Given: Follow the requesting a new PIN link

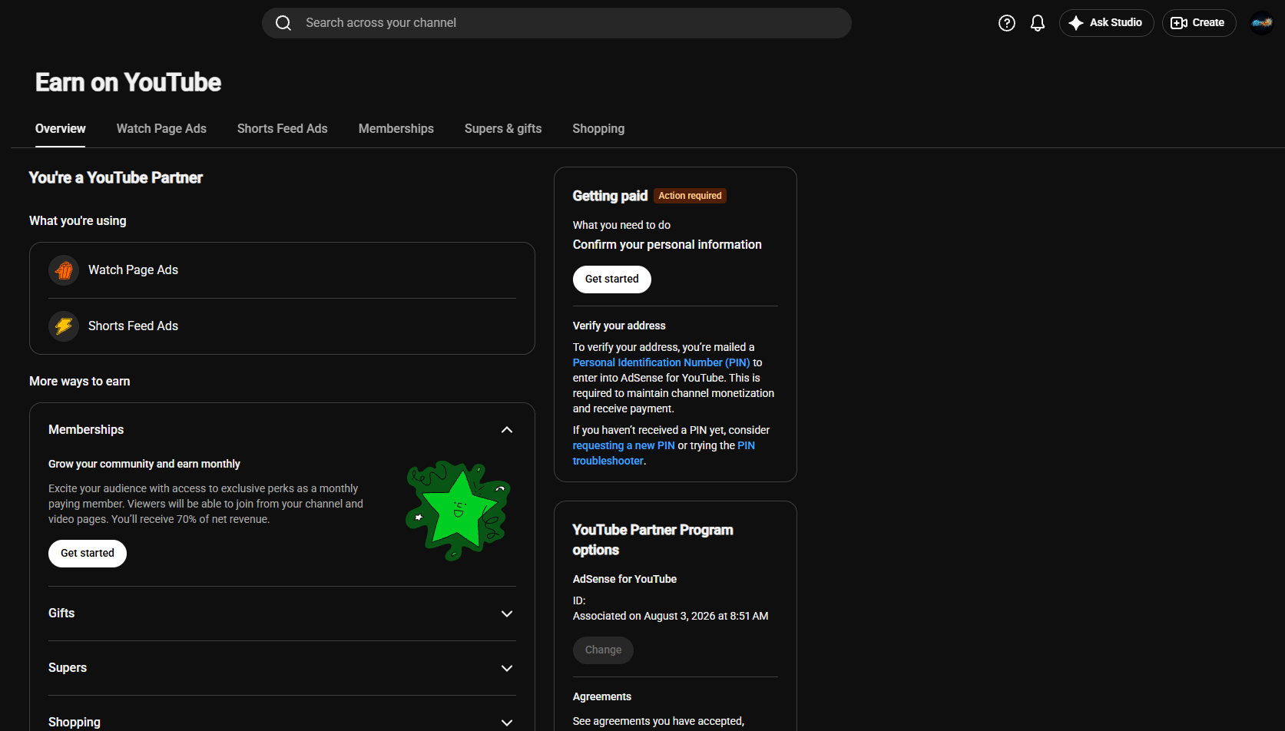Looking at the screenshot, I should tap(624, 445).
